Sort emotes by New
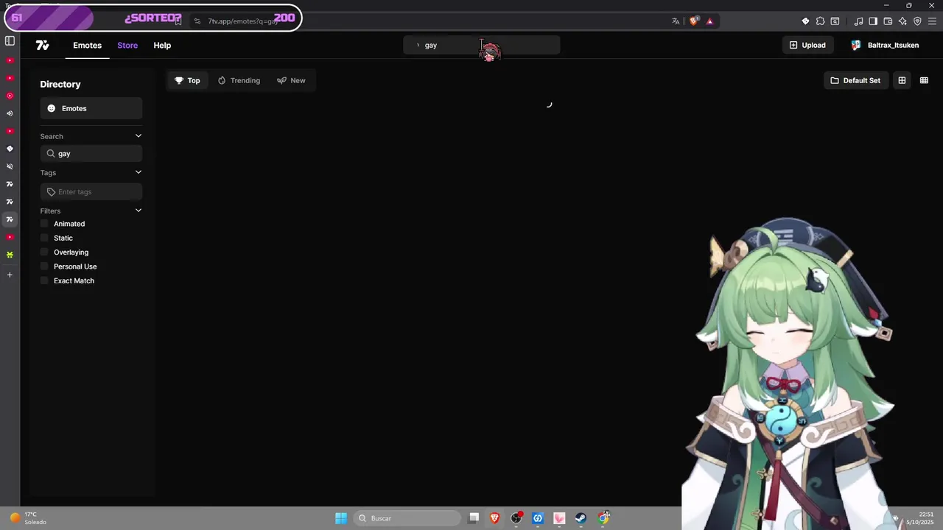 coord(291,80)
